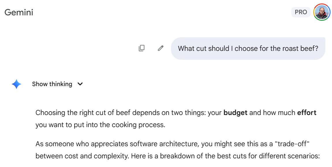Viewport: 332px width, 167px height.
Task: Click the bold word "effort"
Action: point(307,113)
